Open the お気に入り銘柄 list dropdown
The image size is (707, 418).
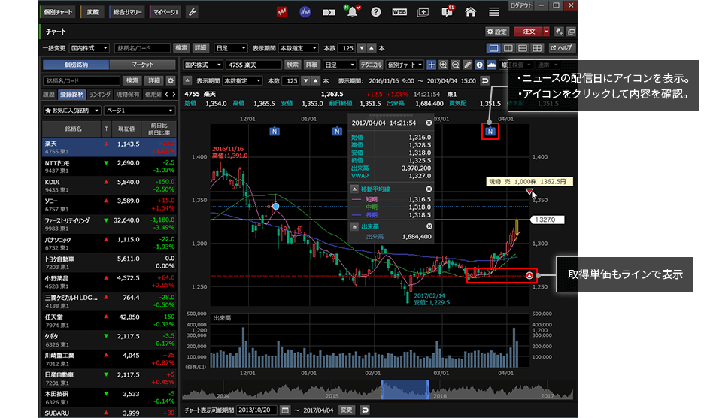click(73, 110)
